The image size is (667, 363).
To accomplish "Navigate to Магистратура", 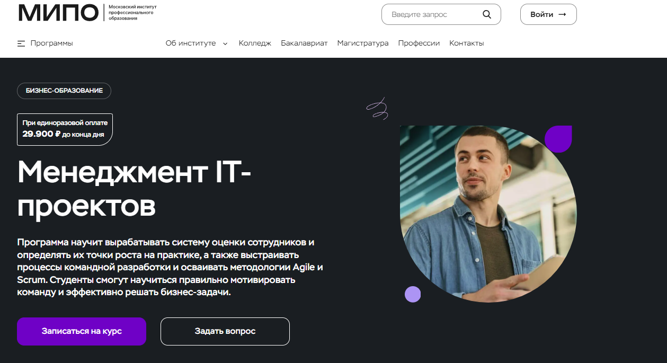I will click(363, 43).
